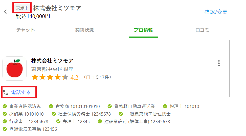Image resolution: width=246 pixels, height=136 pixels.
Task: Click the vertical scrollbar on the right
Action: 230,68
